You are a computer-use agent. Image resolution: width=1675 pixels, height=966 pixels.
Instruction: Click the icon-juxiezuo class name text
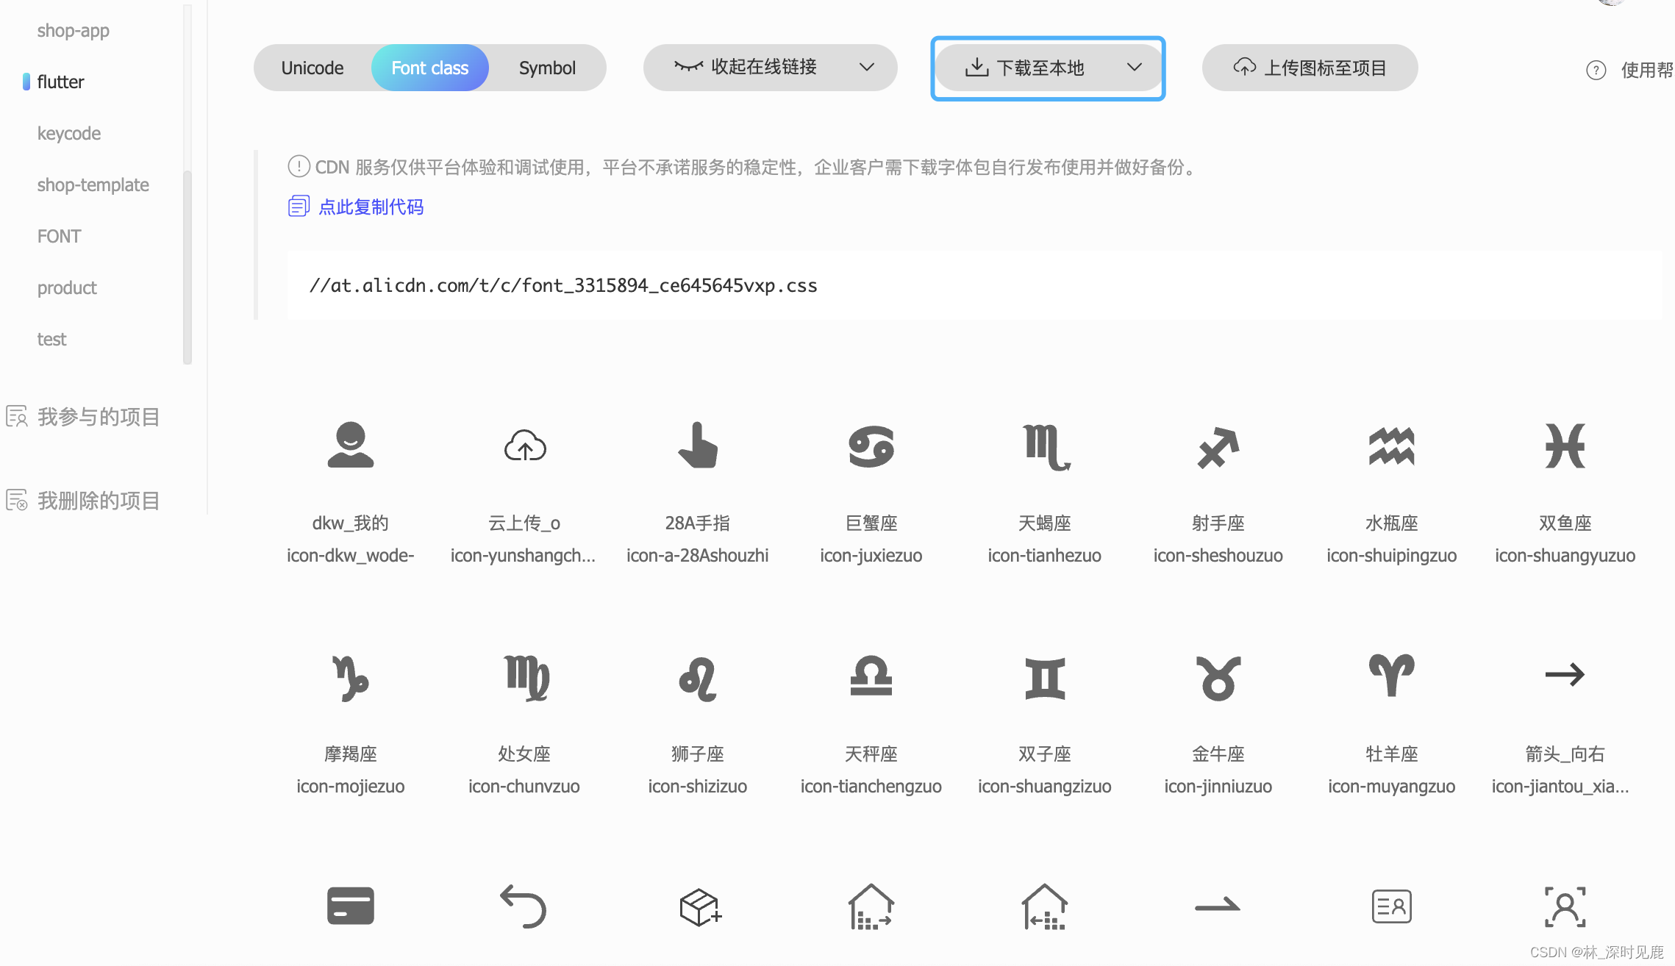tap(871, 555)
